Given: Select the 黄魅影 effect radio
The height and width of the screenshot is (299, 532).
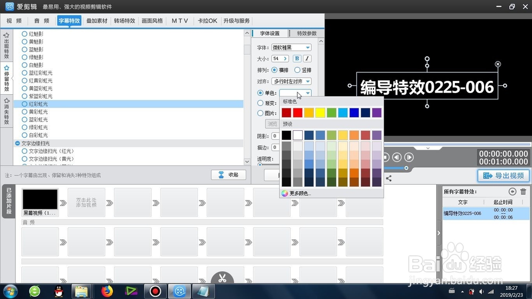Looking at the screenshot, I should point(24,41).
